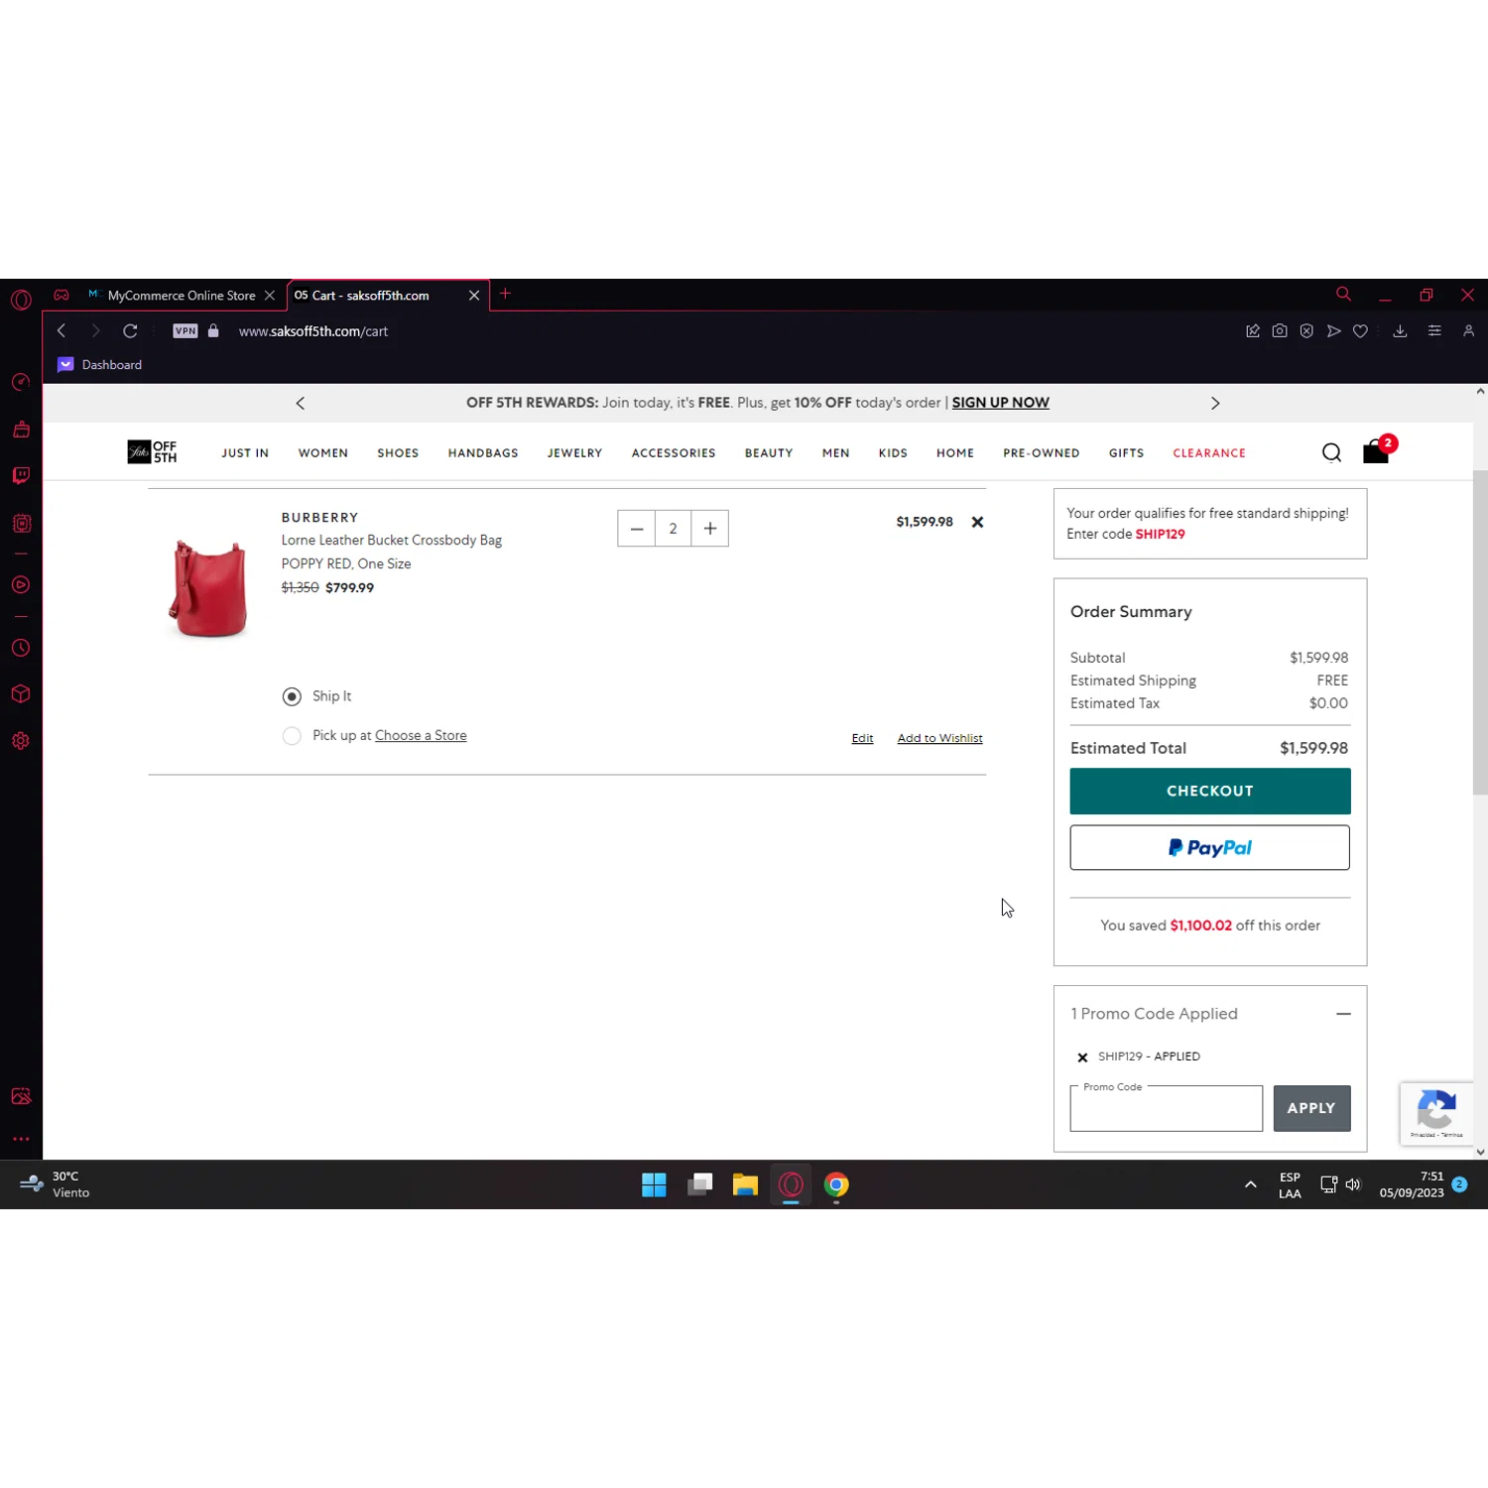Search tabs with magnifier in tab bar
The width and height of the screenshot is (1488, 1488).
1343,295
